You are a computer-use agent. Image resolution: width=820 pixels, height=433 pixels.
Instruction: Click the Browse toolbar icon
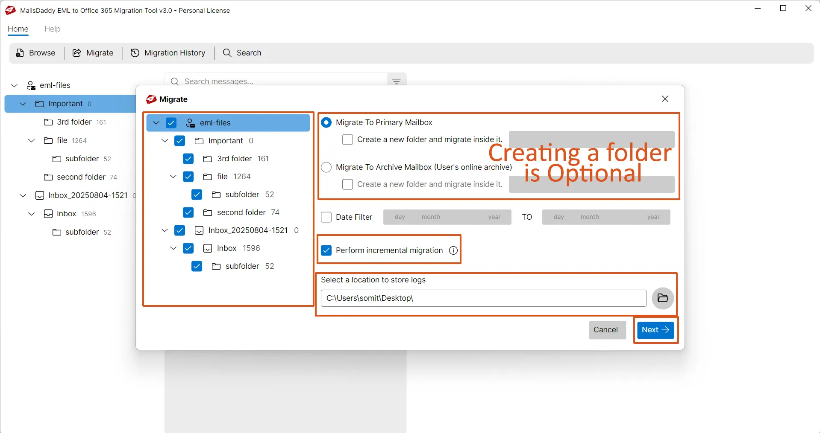[x=20, y=53]
